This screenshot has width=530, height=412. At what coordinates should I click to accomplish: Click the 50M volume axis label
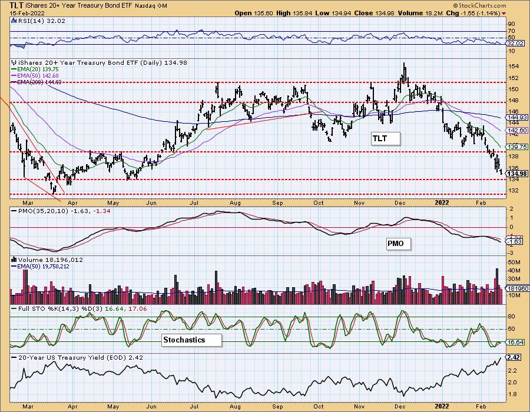[x=514, y=263]
